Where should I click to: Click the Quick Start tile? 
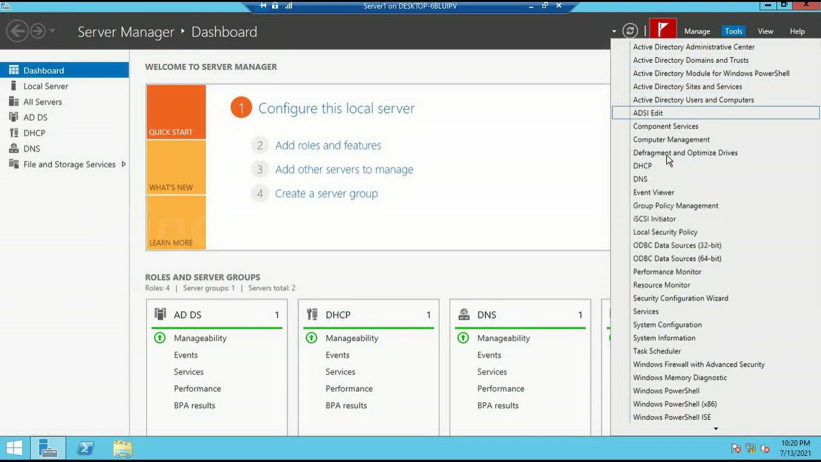176,112
